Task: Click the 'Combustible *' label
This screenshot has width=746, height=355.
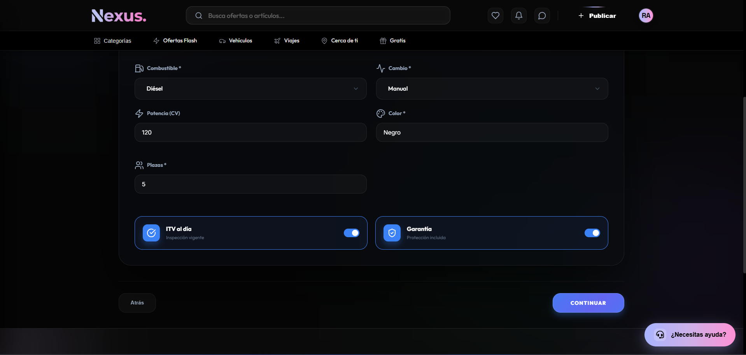Action: tap(164, 68)
